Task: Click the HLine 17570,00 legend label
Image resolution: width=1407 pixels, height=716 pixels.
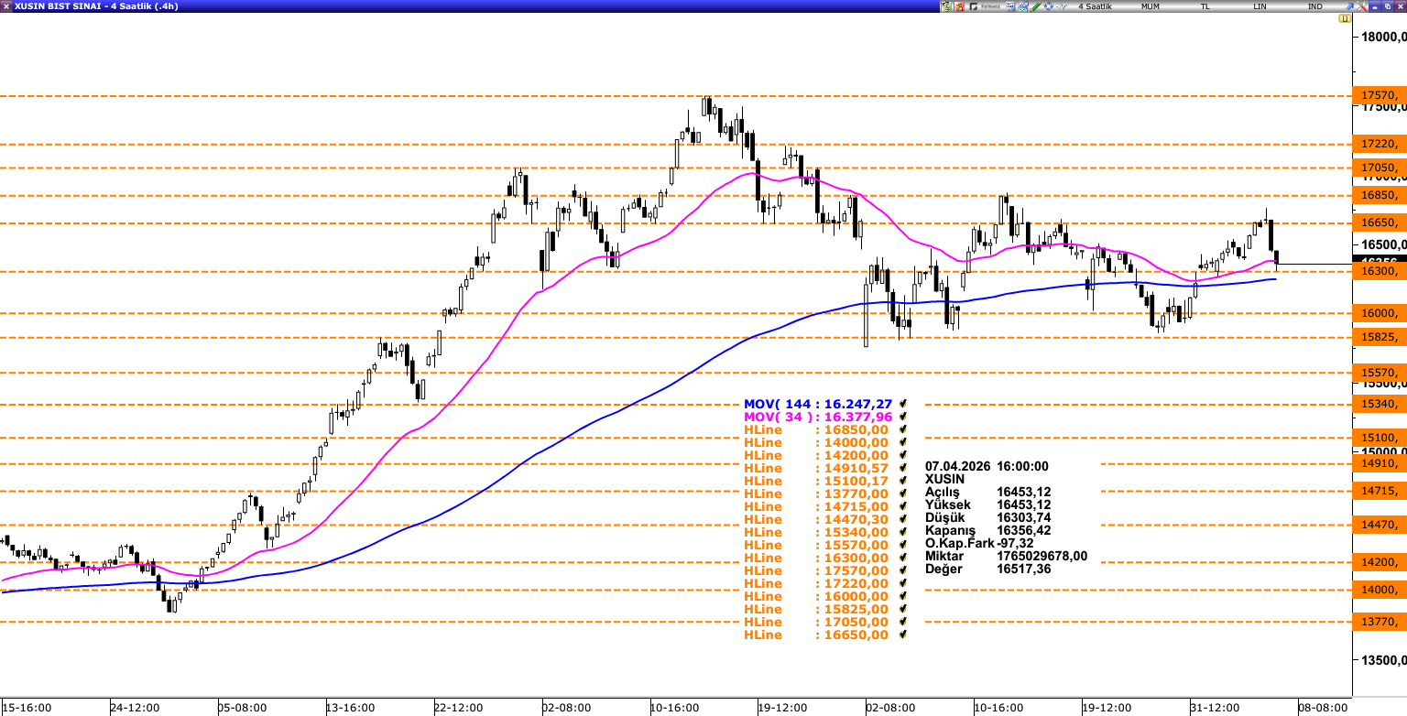Action: tap(763, 570)
